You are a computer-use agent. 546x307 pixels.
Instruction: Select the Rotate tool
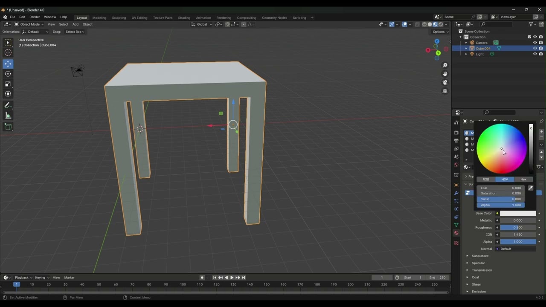pyautogui.click(x=8, y=74)
